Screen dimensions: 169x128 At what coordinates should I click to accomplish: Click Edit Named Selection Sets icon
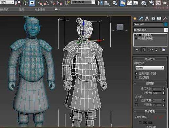click(x=67, y=3)
